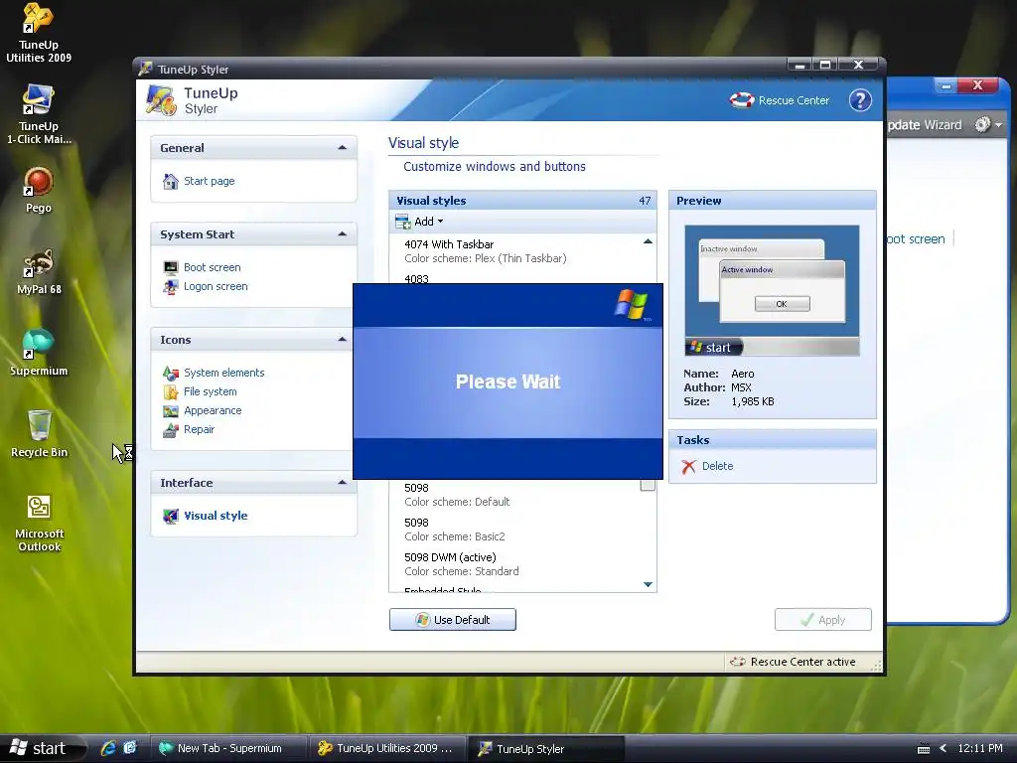Click the System elements icon
Image resolution: width=1017 pixels, height=763 pixels.
tap(171, 373)
